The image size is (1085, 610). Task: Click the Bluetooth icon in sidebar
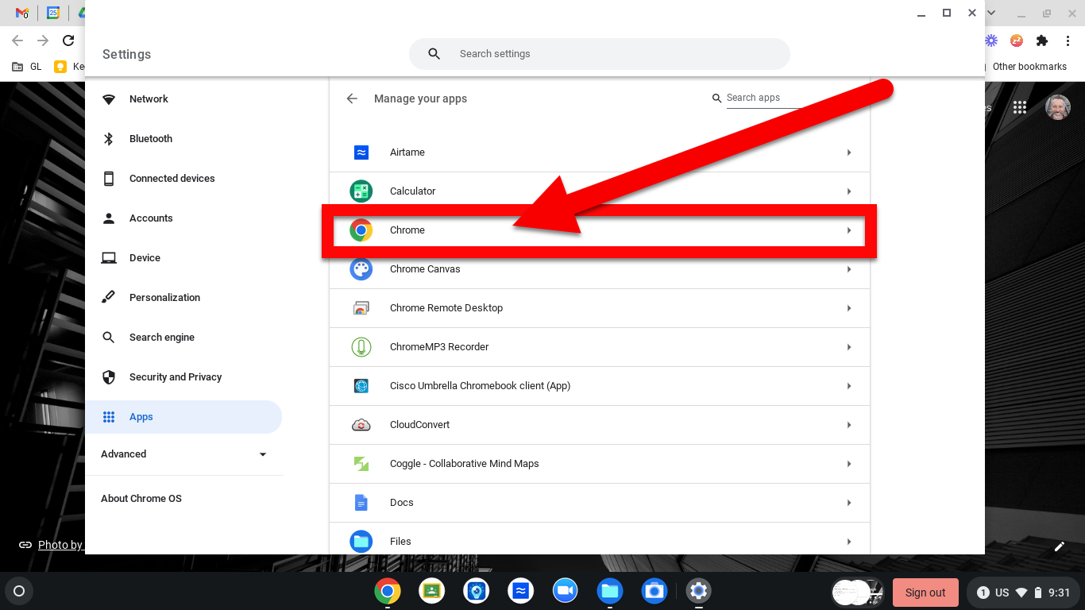pos(109,139)
